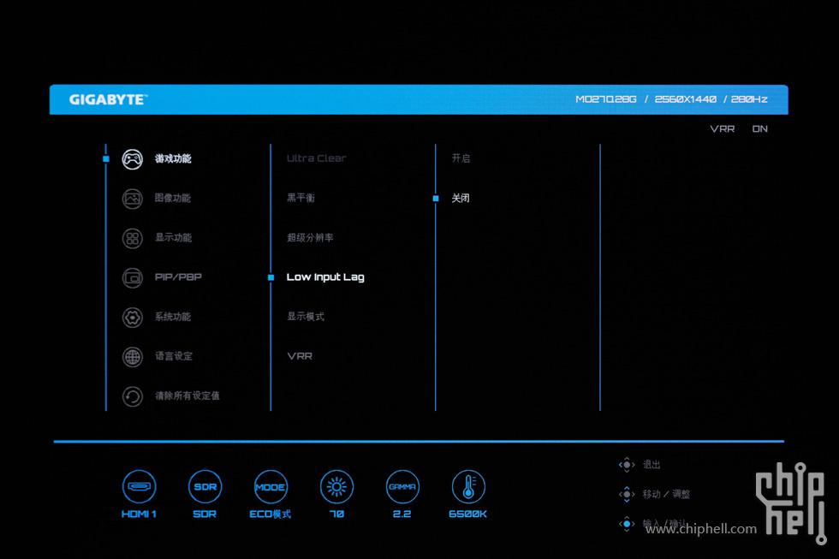
Task: Open the 图像功能 menu entry
Action: [173, 199]
